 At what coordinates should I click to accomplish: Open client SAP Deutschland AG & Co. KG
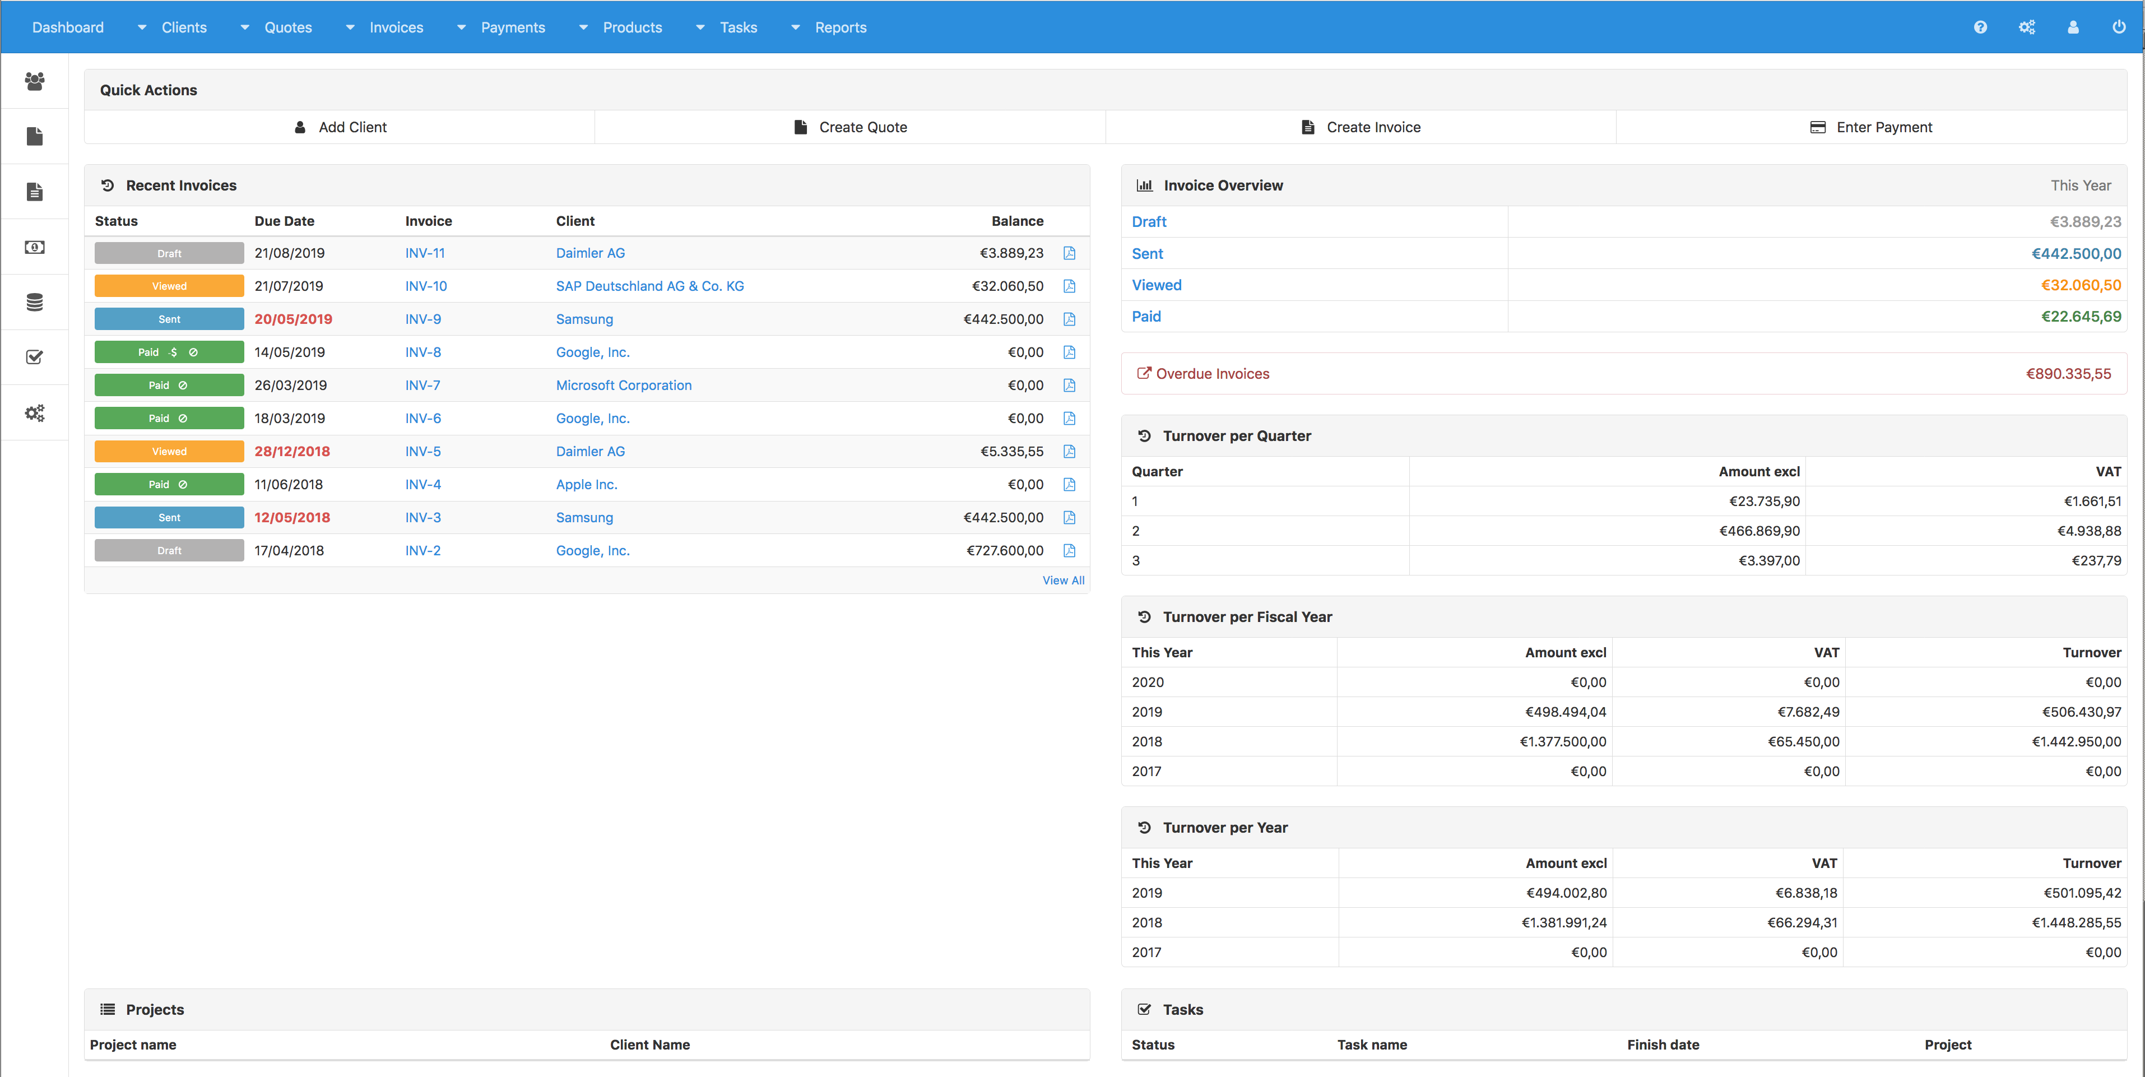pyautogui.click(x=651, y=286)
